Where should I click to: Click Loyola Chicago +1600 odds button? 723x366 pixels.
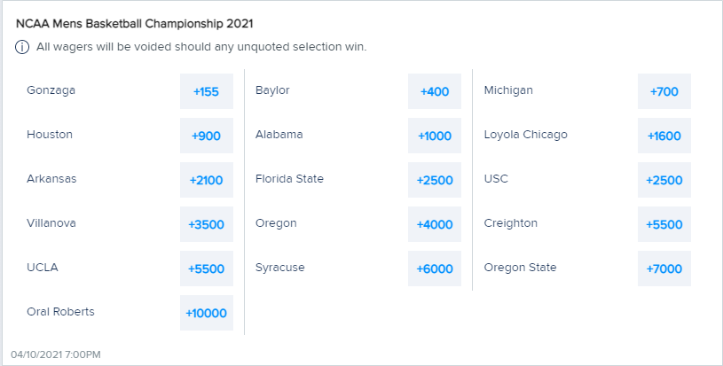click(x=664, y=136)
